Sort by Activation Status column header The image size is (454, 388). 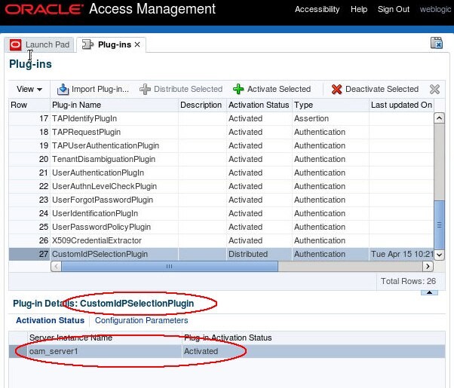click(x=259, y=105)
